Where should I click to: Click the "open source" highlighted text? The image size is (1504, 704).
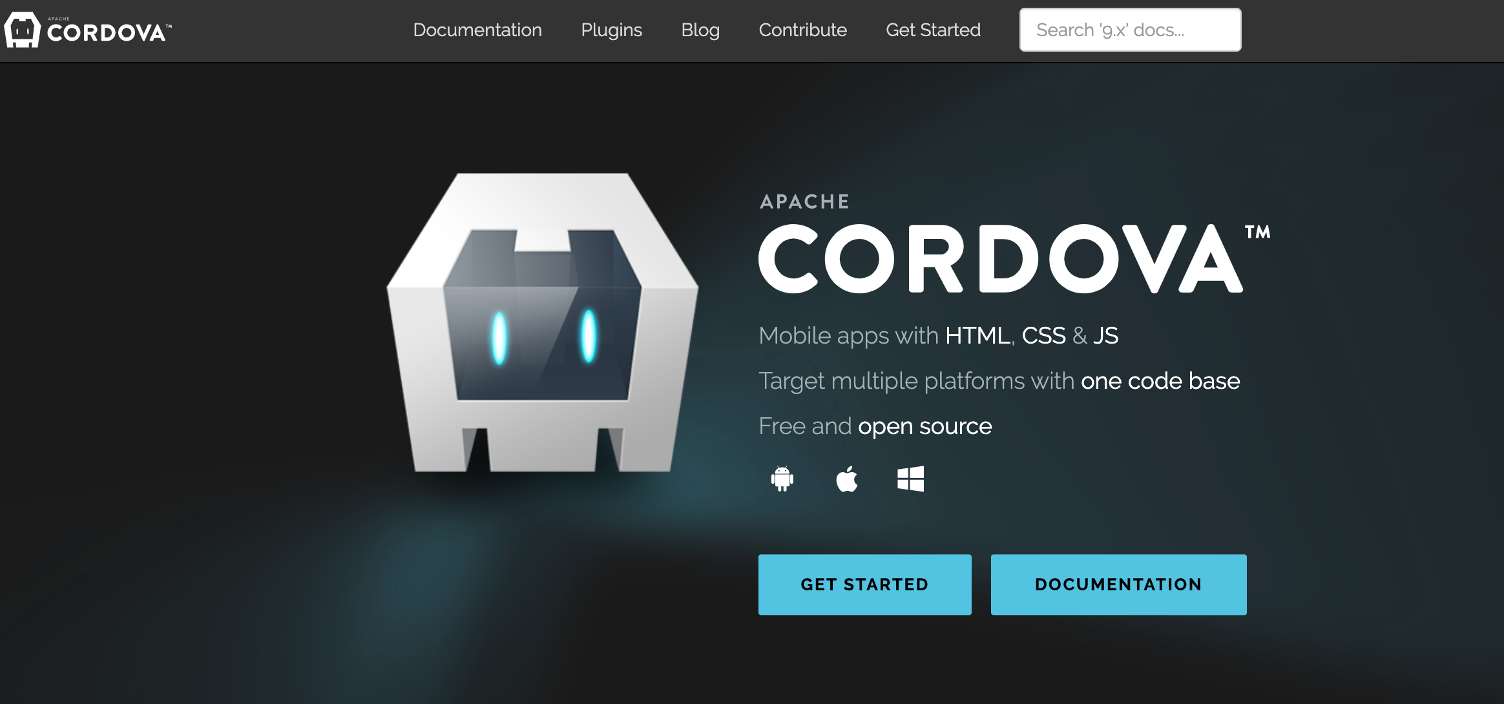point(924,426)
